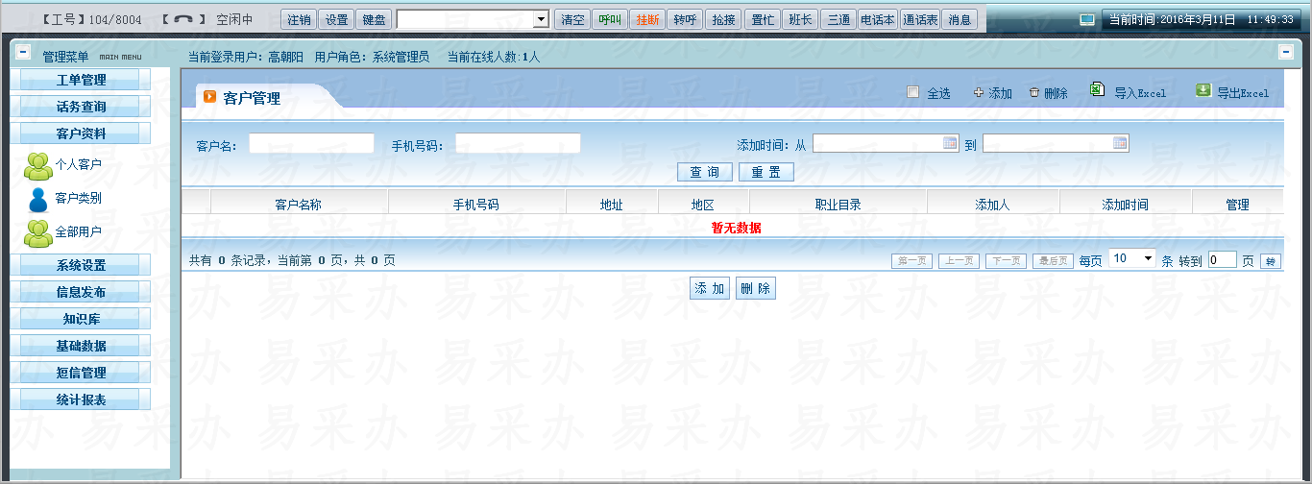The width and height of the screenshot is (1312, 484).
Task: Click the orange arrow icon beside 客户管理
Action: click(209, 97)
